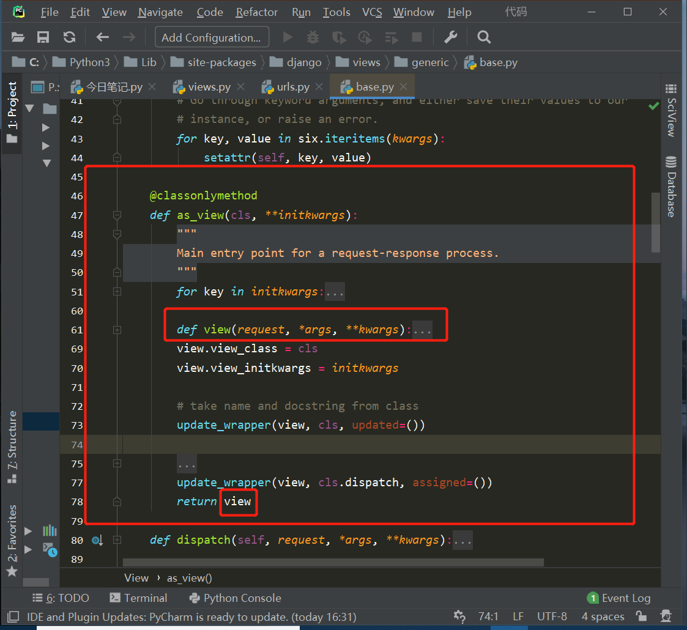The width and height of the screenshot is (687, 630).
Task: Open the Add Configuration dropdown
Action: click(x=212, y=37)
